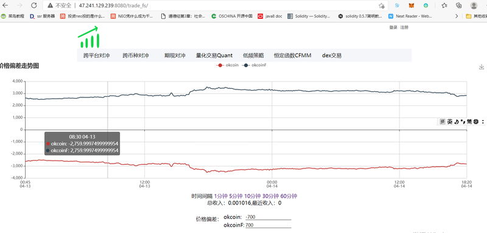Open the java8 doc bookmark
The width and height of the screenshot is (487, 233).
(270, 16)
